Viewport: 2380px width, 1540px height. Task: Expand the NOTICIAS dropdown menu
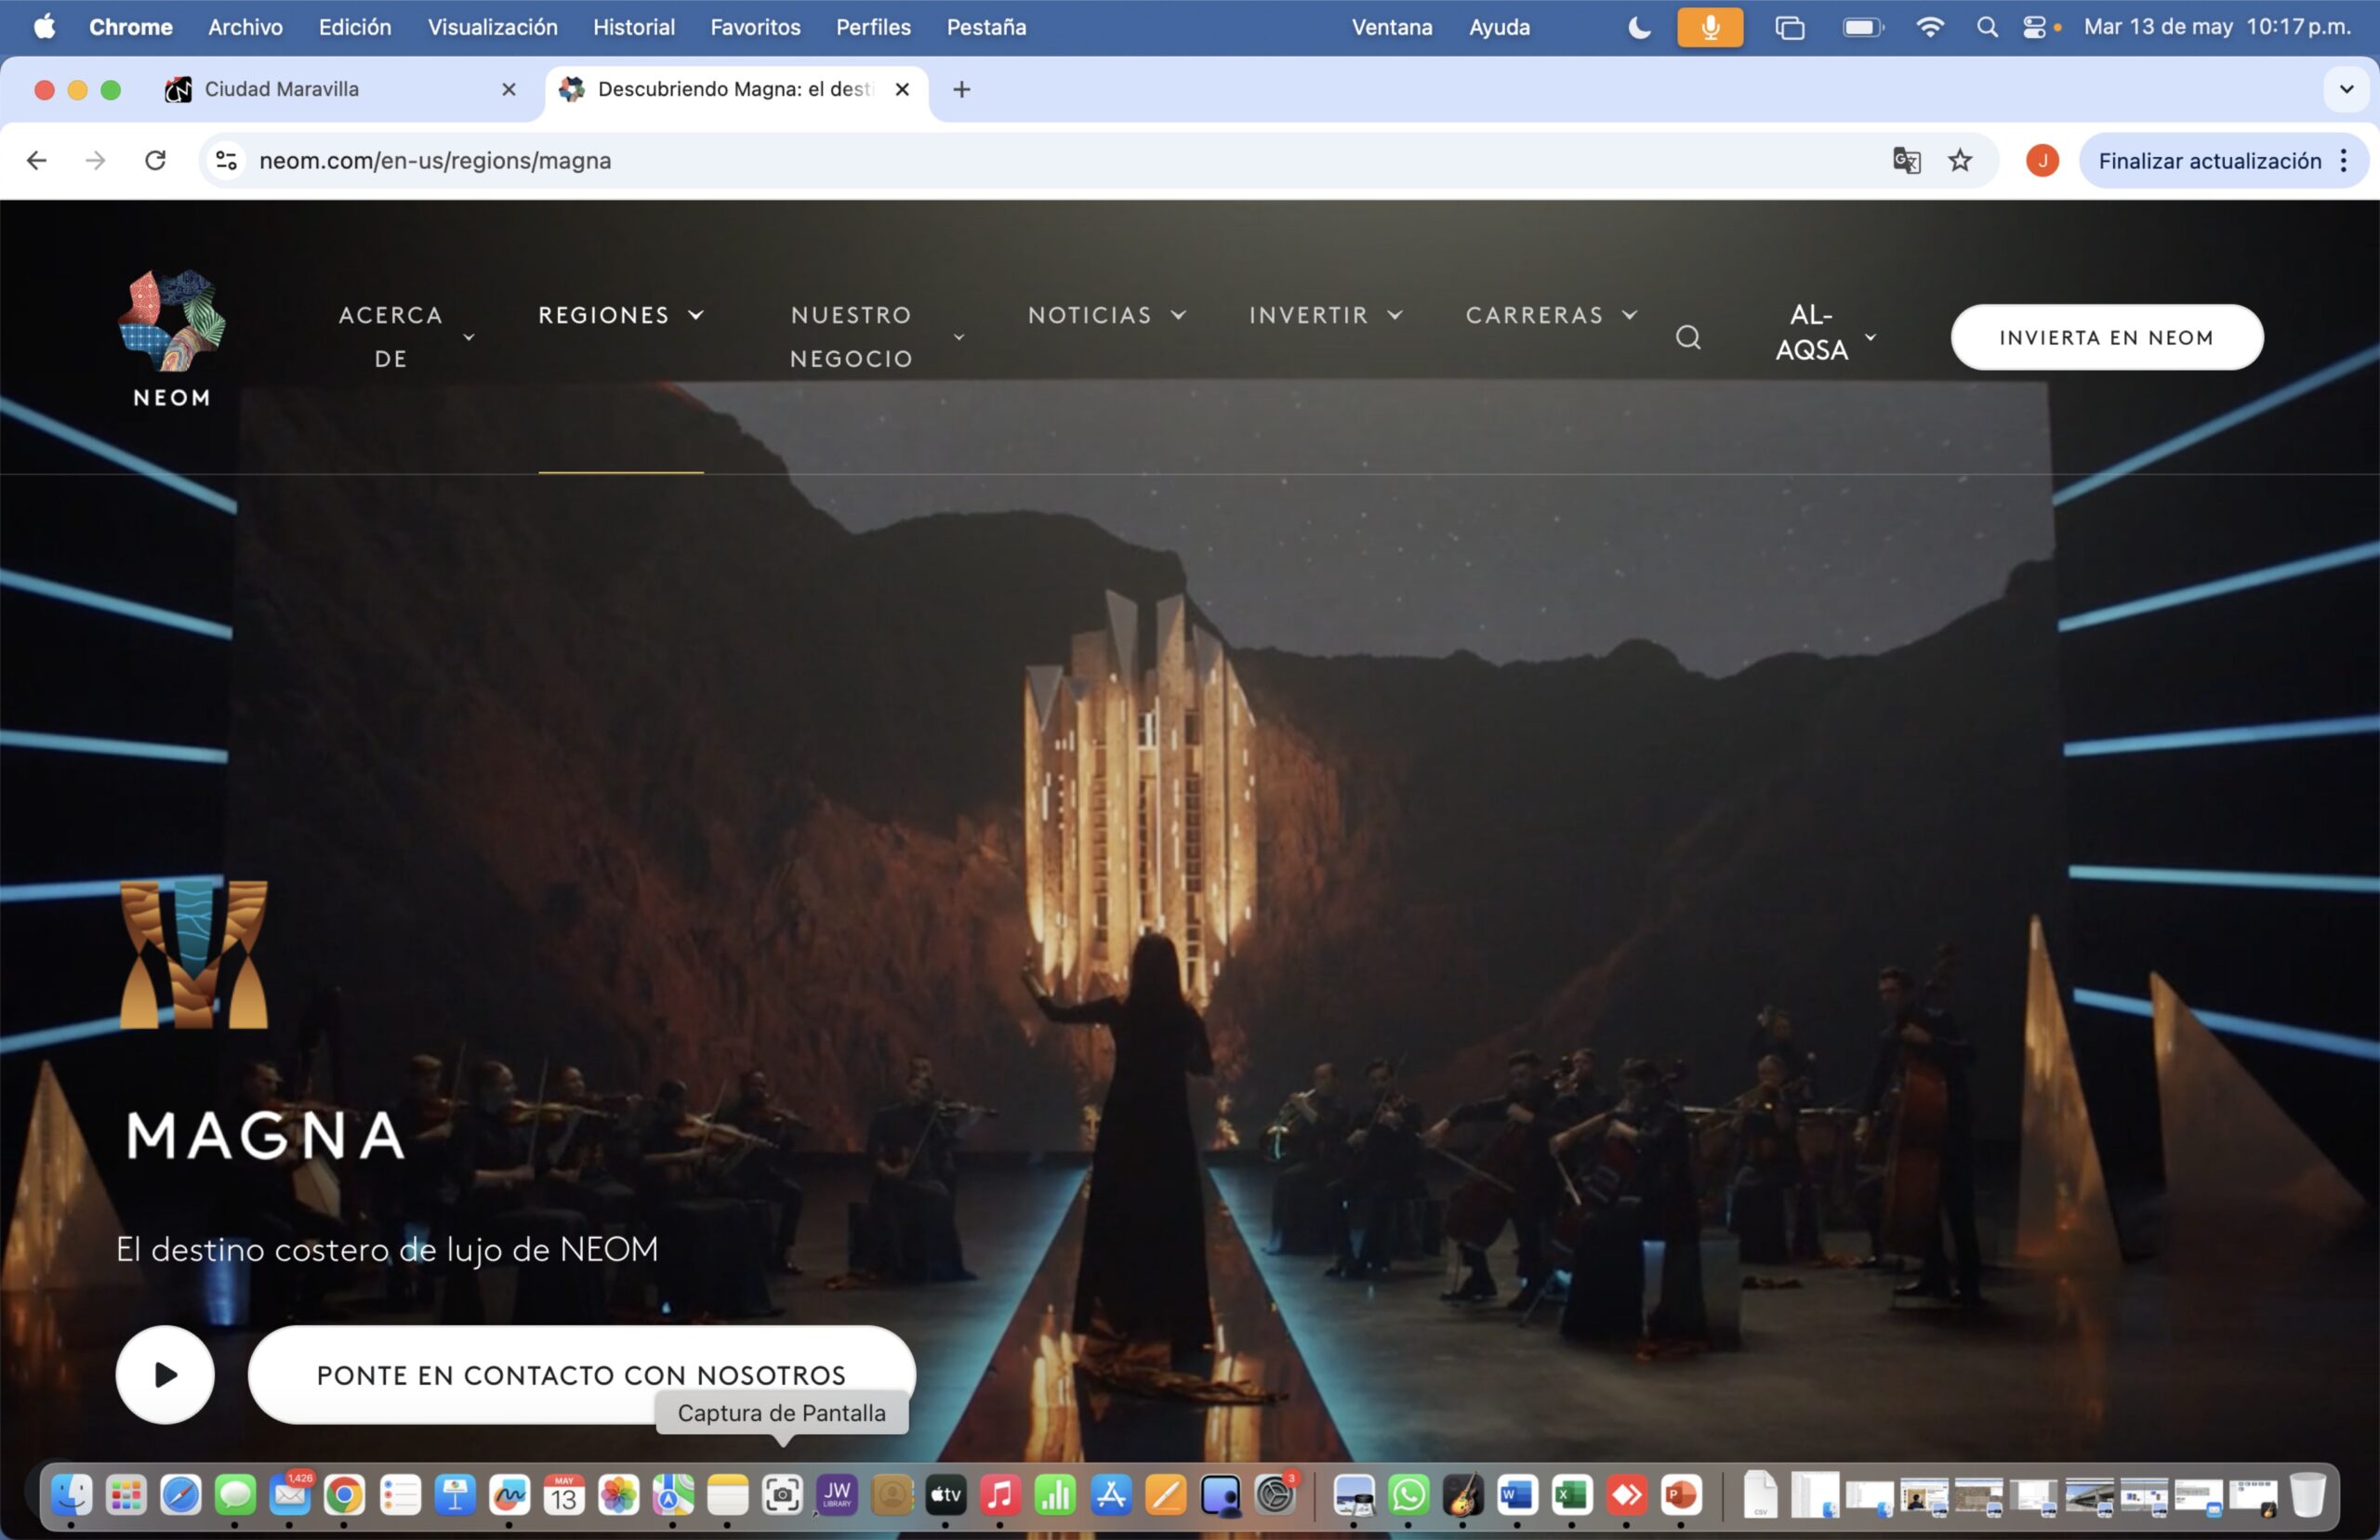1106,315
